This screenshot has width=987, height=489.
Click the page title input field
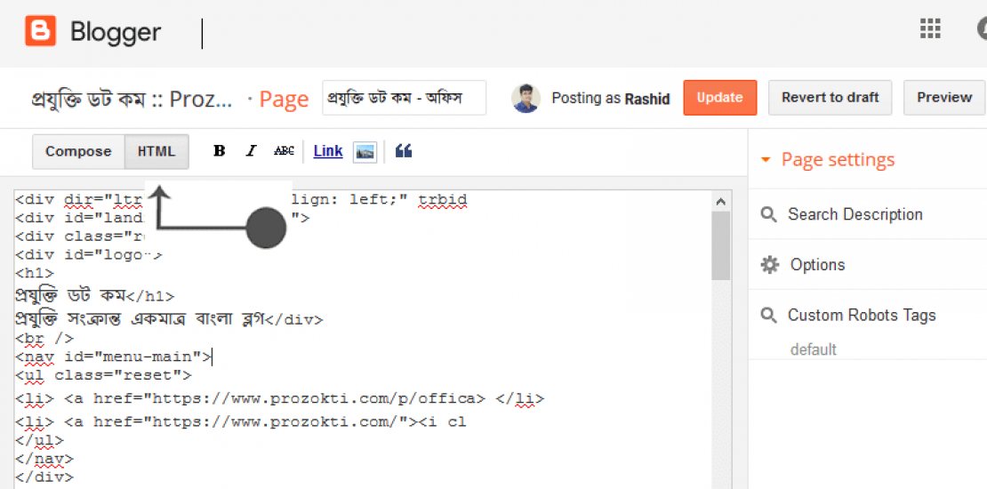tap(404, 98)
